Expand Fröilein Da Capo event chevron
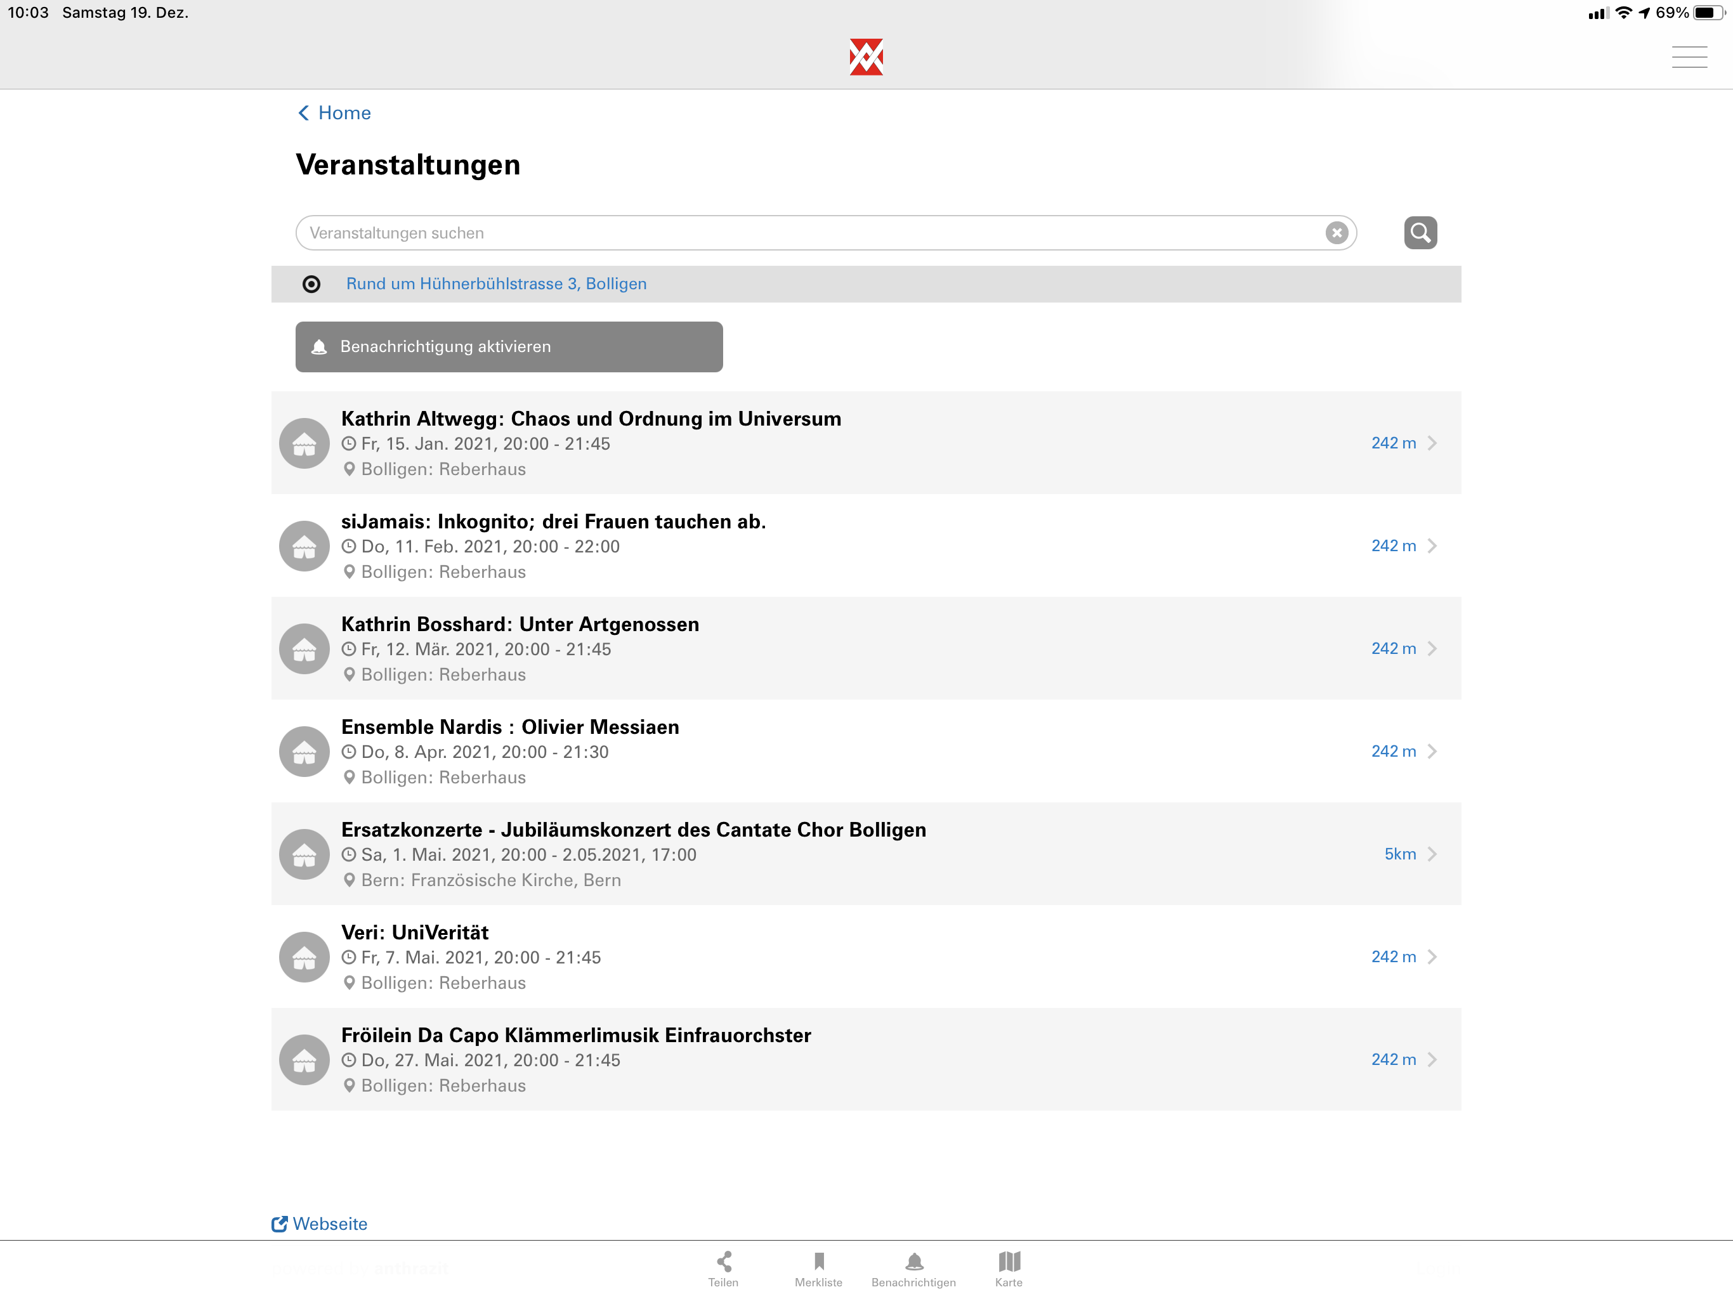1733x1299 pixels. (x=1431, y=1059)
